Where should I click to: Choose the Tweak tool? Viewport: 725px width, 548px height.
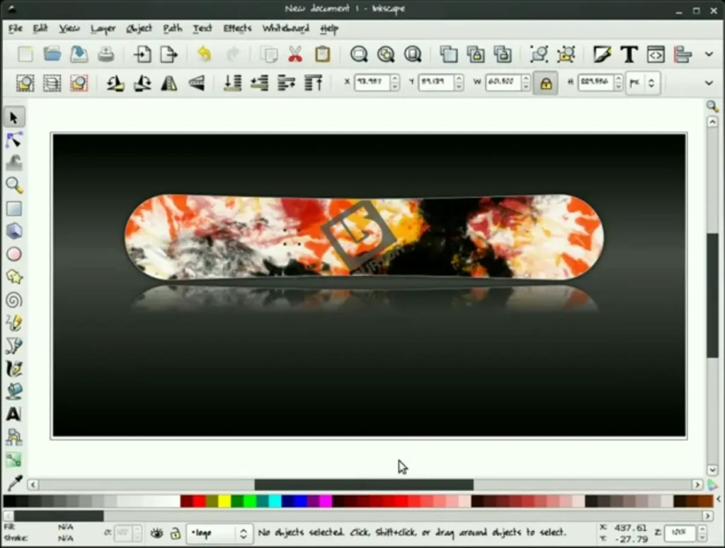click(x=14, y=163)
